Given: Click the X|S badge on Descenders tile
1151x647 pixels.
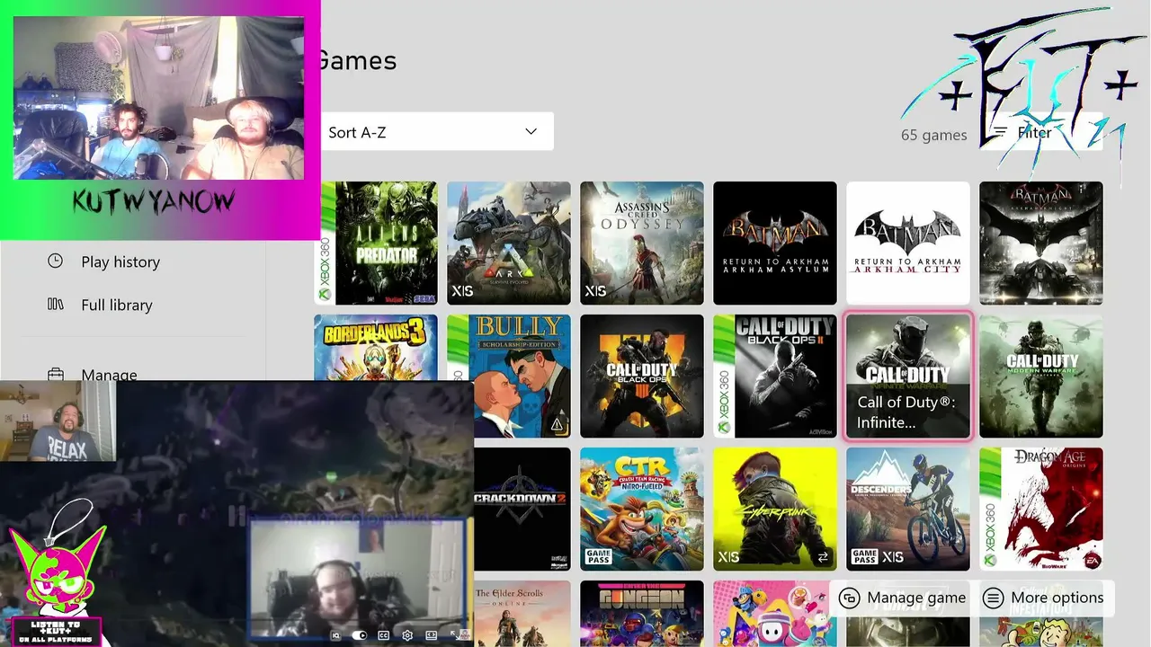Looking at the screenshot, I should pyautogui.click(x=893, y=557).
